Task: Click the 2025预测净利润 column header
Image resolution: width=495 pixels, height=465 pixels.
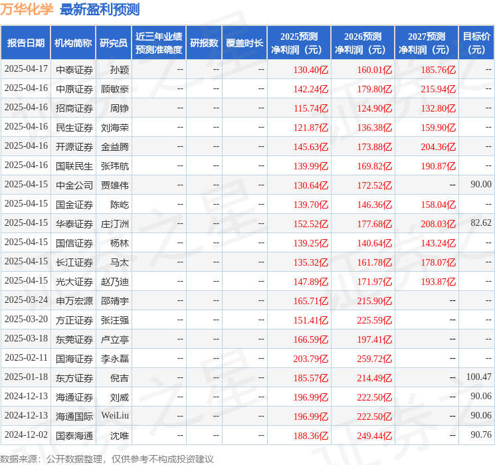Action: click(299, 43)
